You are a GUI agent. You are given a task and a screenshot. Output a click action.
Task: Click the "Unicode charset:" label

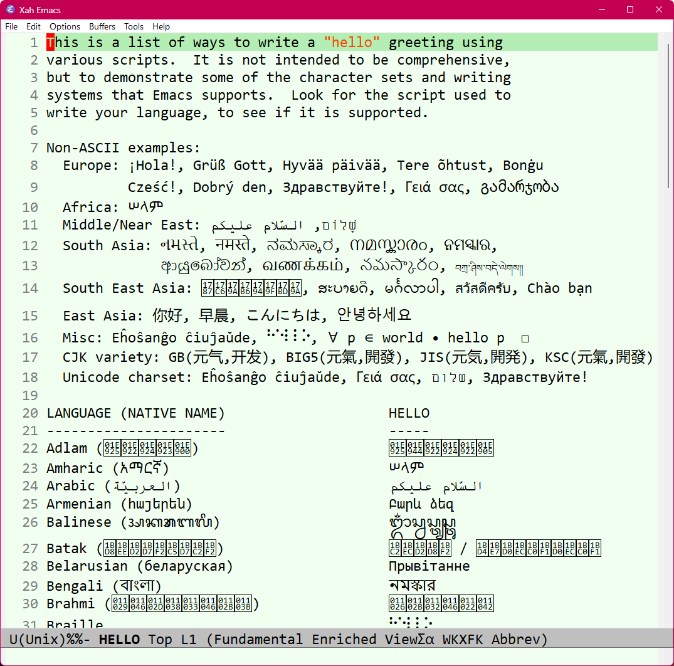[x=127, y=378]
